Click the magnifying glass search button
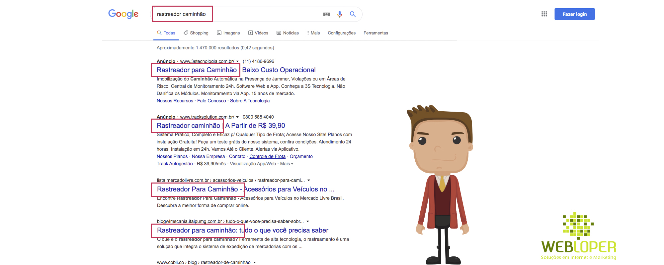Screen dimensions: 664x265 (x=353, y=14)
